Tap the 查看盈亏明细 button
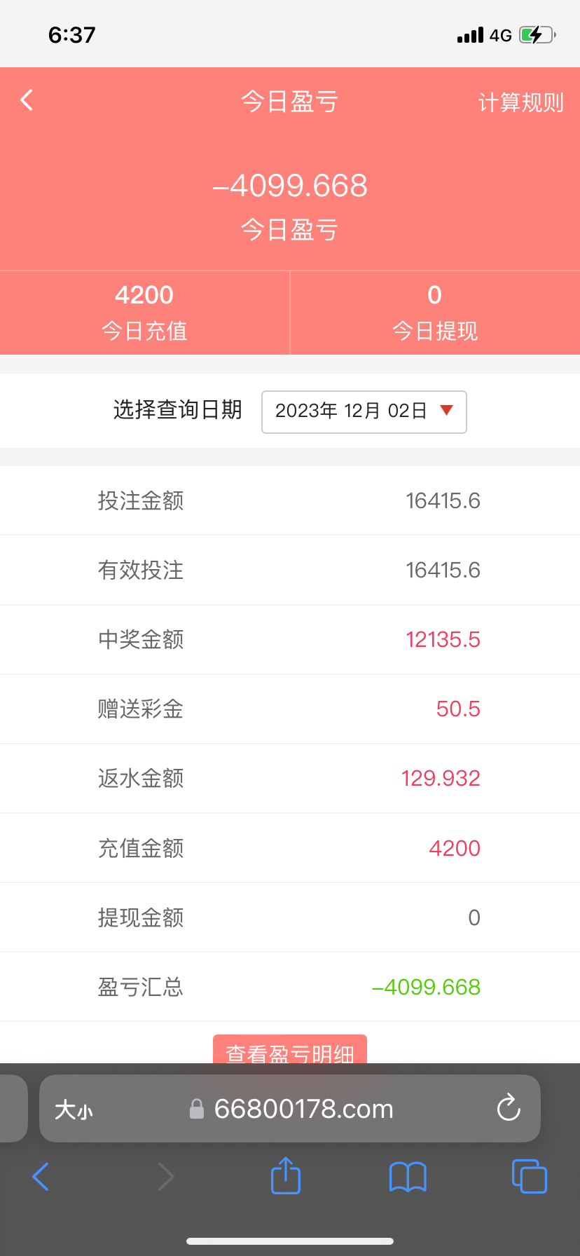Screen dimensions: 580x1256 tap(290, 1051)
